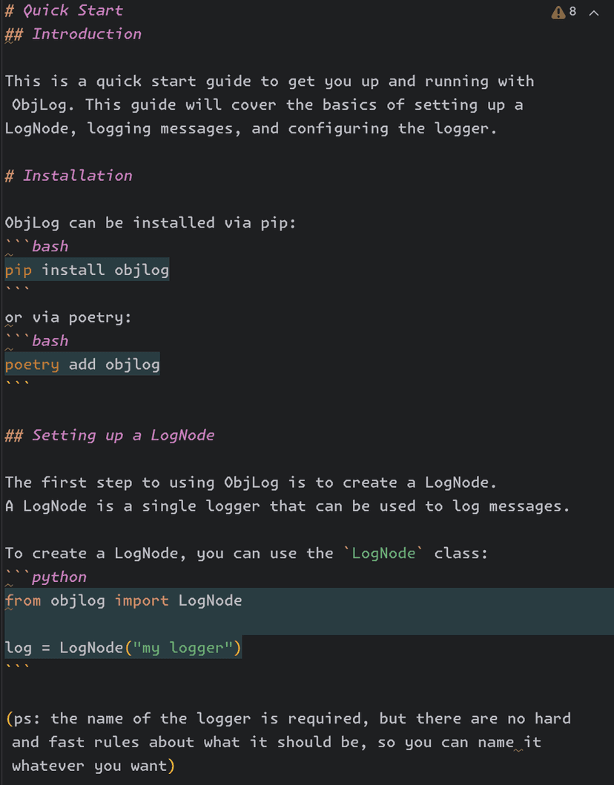
Task: Click the 'or via poetry:' text line
Action: tap(67, 317)
